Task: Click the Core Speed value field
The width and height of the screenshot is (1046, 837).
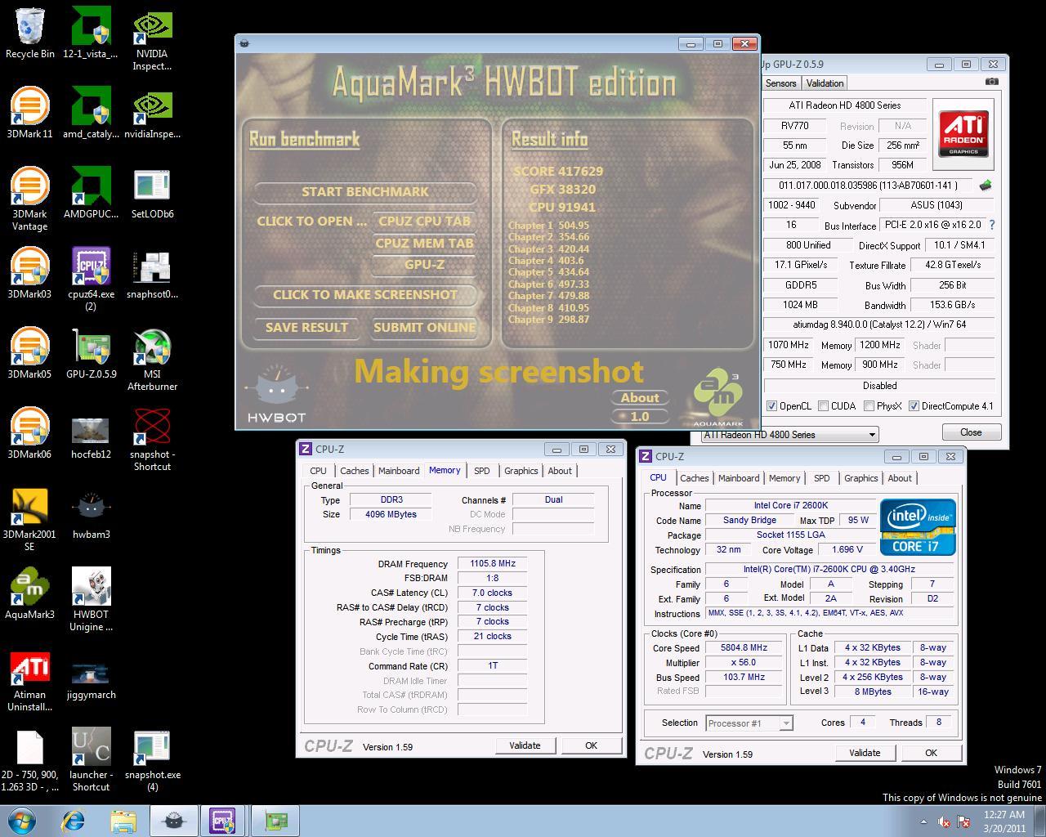Action: point(743,648)
